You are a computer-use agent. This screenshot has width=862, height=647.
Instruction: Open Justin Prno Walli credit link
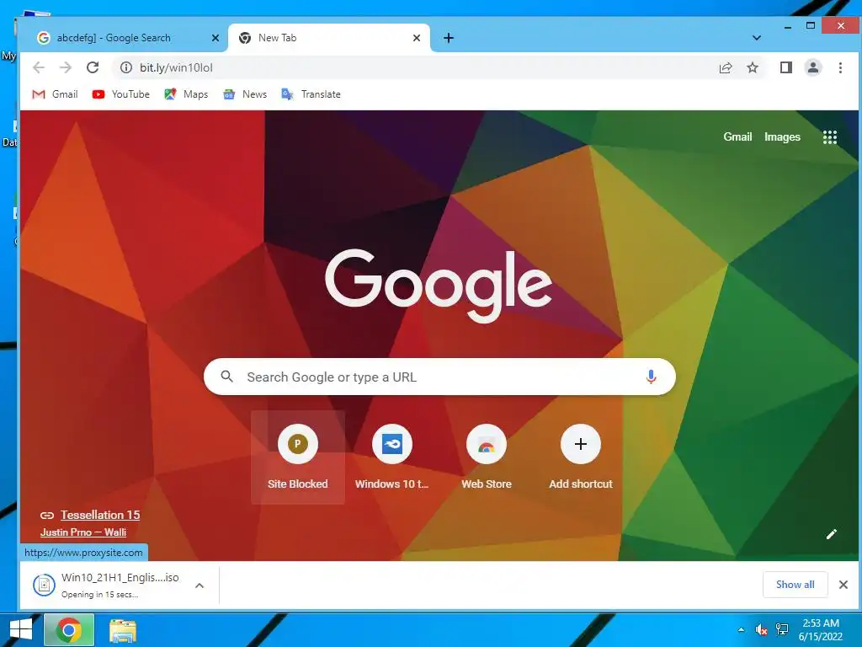click(83, 532)
